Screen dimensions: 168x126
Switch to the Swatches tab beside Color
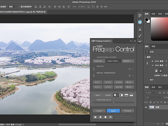tap(153, 14)
